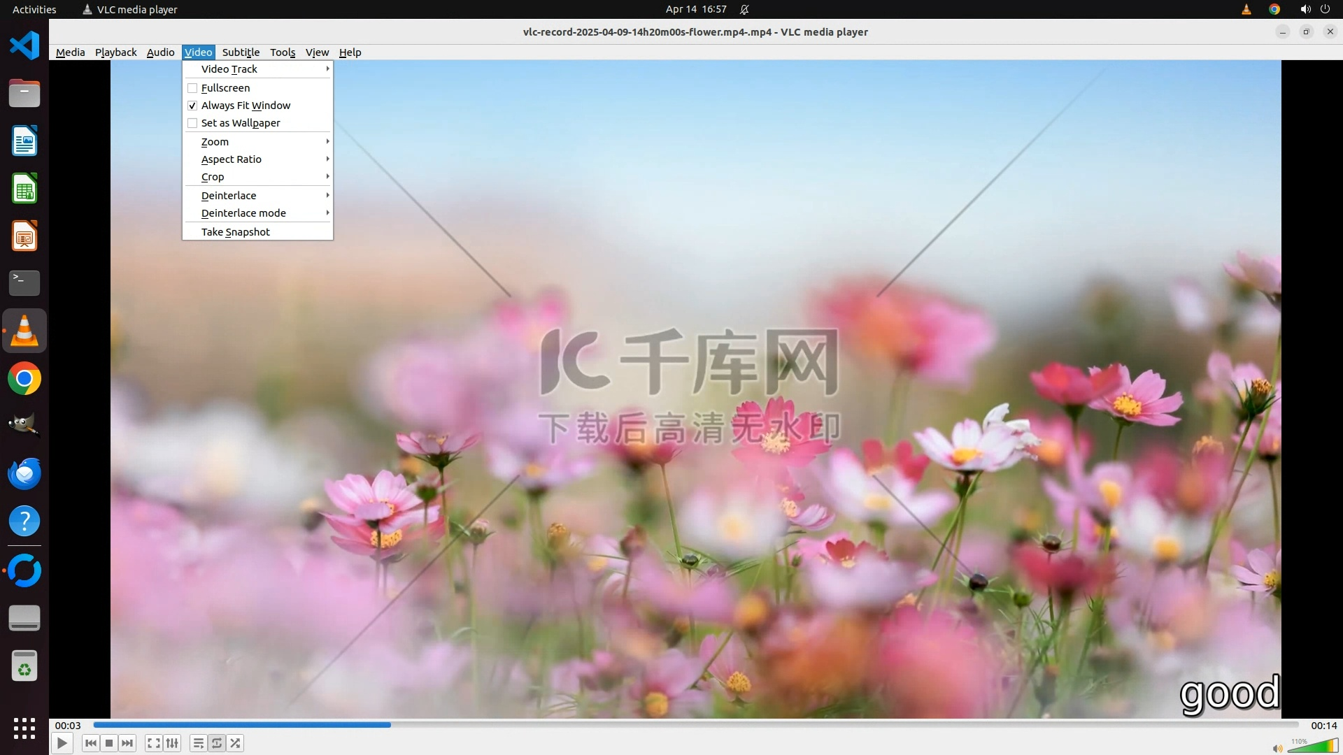
Task: Enable the shuffle random icon
Action: click(x=236, y=743)
